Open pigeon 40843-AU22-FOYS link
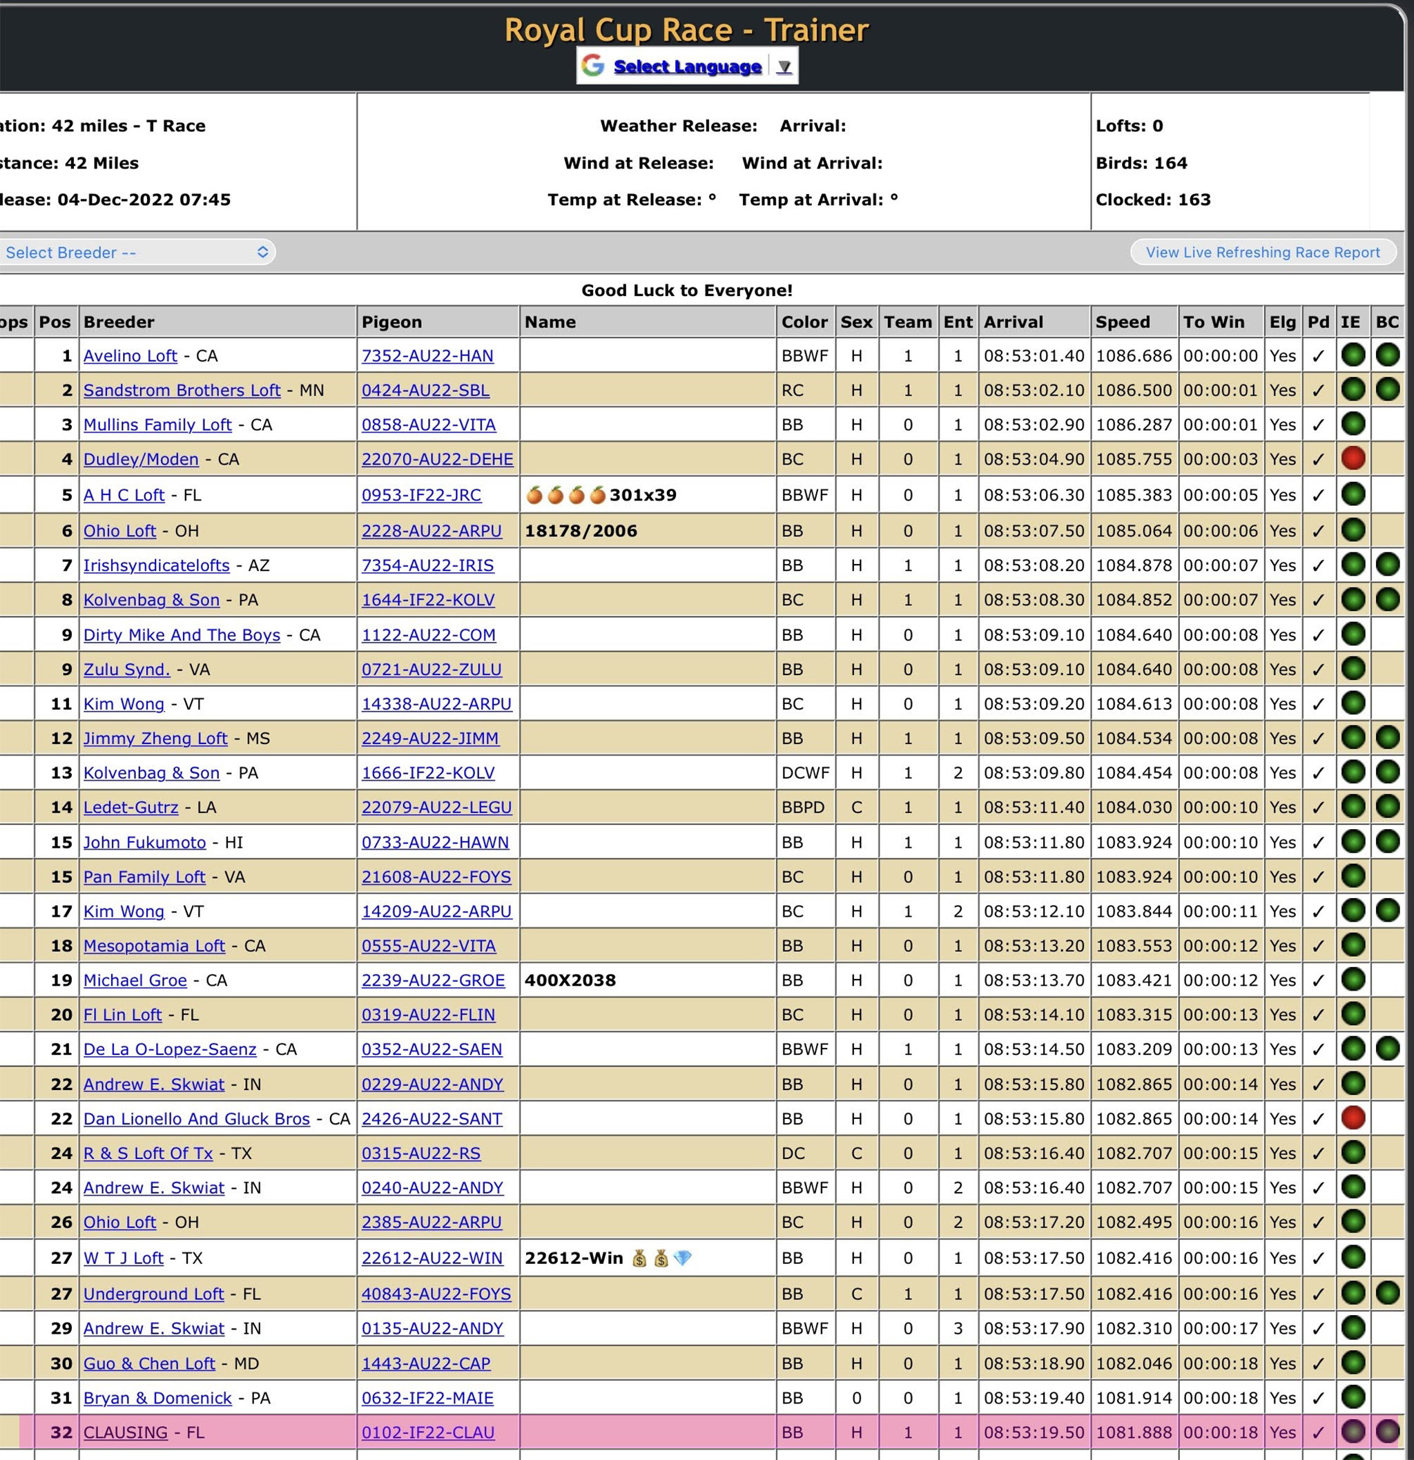 pyautogui.click(x=436, y=1294)
